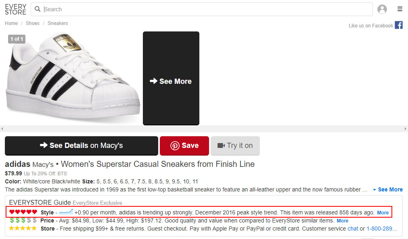Screen dimensions: 408x239
Task: Click the Try it on button
Action: pyautogui.click(x=235, y=146)
